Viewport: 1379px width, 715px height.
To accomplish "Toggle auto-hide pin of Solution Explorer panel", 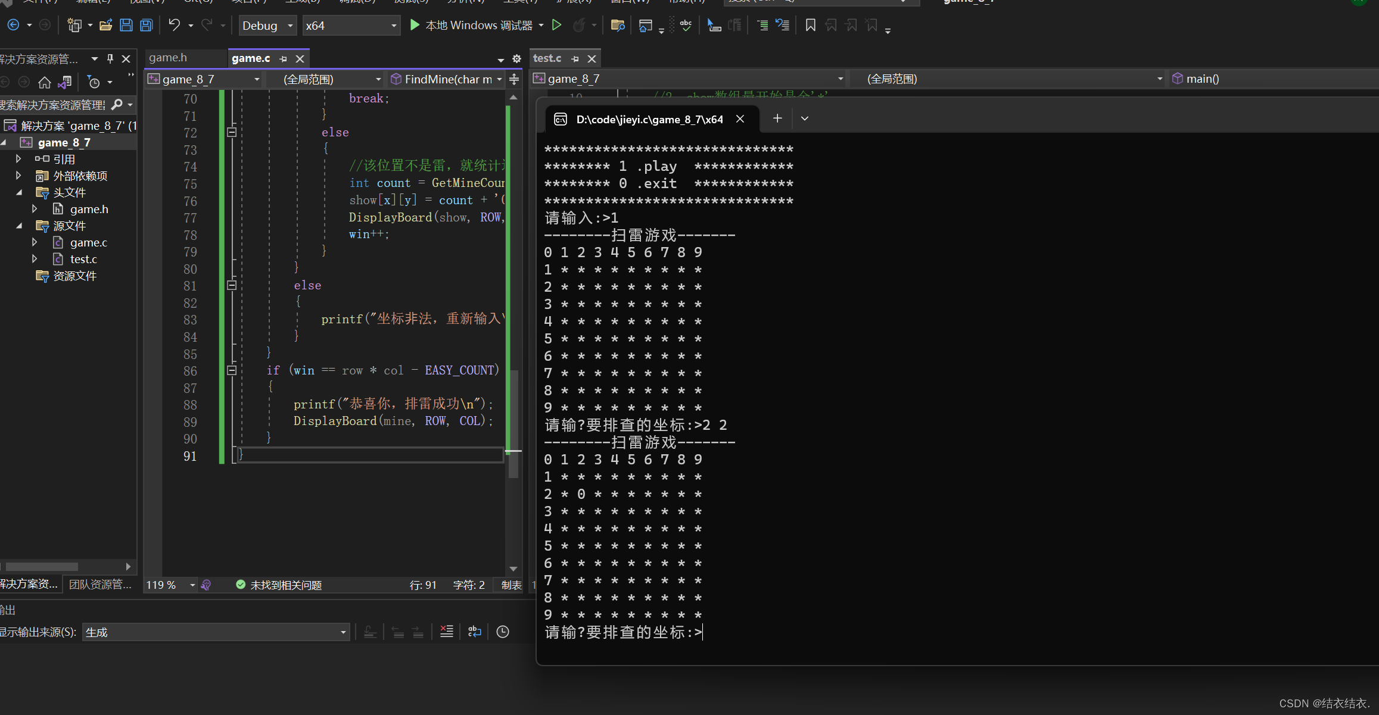I will point(110,58).
